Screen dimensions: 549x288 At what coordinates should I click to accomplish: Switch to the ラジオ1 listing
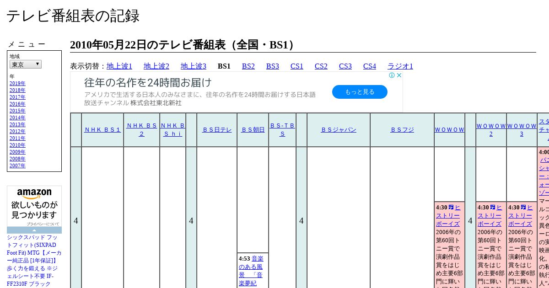tap(400, 66)
